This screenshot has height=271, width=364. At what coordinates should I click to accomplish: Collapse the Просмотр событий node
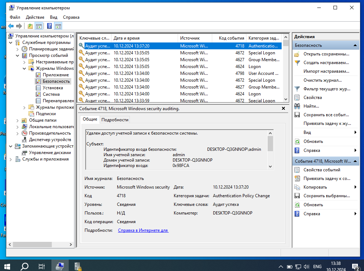coord(17,55)
